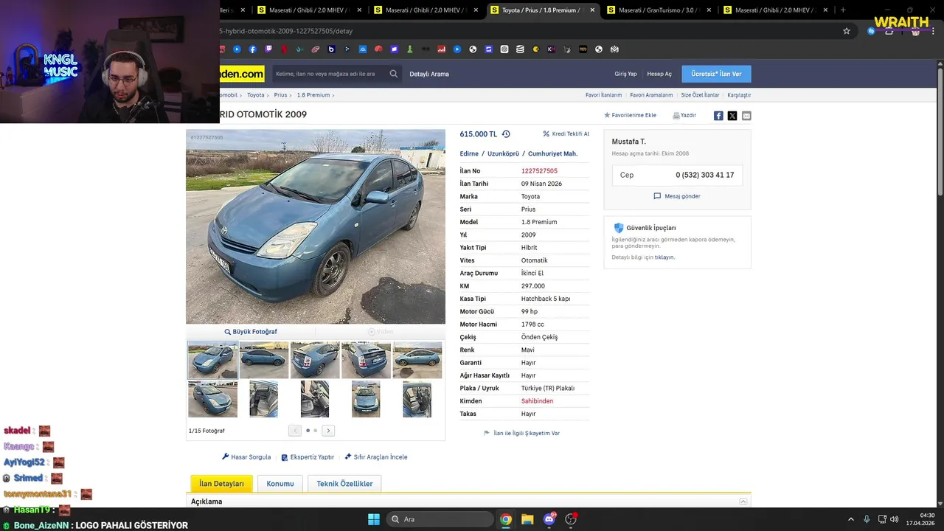
Task: Click the 1.8 Premium breadcrumb
Action: click(x=313, y=95)
